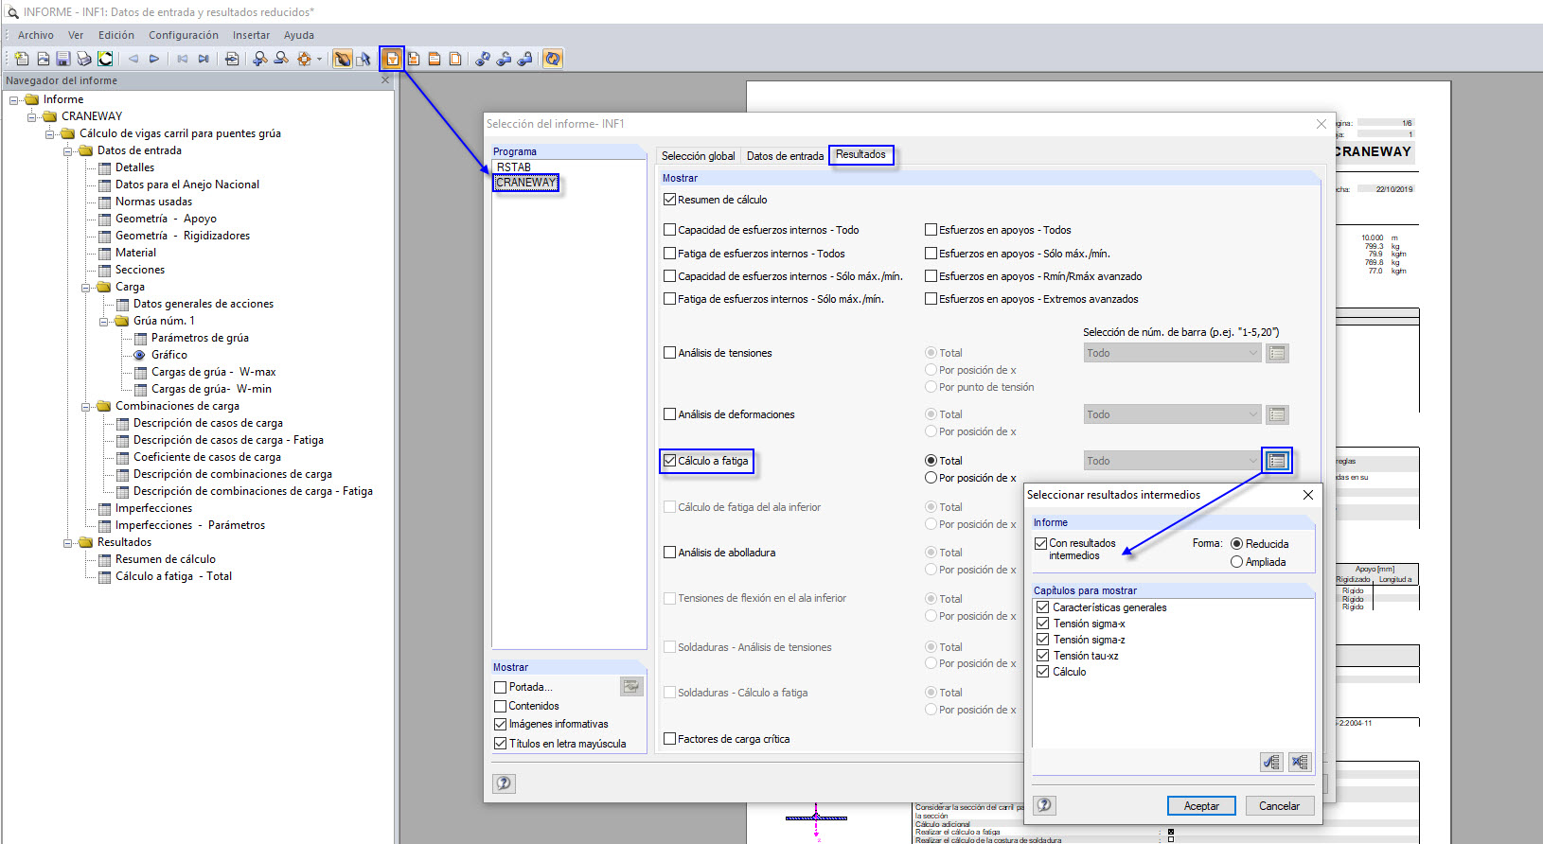Viewport: 1543px width, 844px height.
Task: Collapse Carga tree node
Action: 86,287
